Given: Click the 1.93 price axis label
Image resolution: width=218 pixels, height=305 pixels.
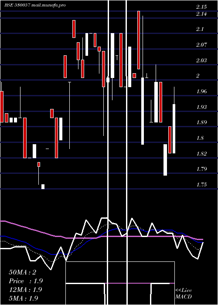Looking at the screenshot, I should (x=201, y=107).
